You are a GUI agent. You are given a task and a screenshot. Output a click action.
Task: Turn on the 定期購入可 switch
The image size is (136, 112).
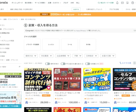pos(88,64)
